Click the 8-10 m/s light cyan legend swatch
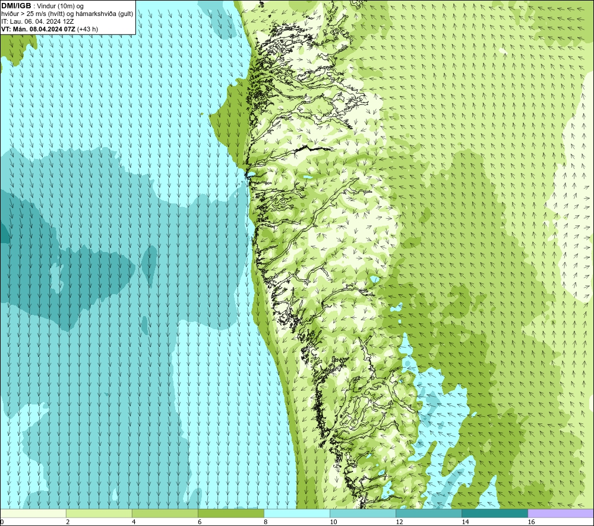Viewport: 594px width, 526px height. point(297,513)
